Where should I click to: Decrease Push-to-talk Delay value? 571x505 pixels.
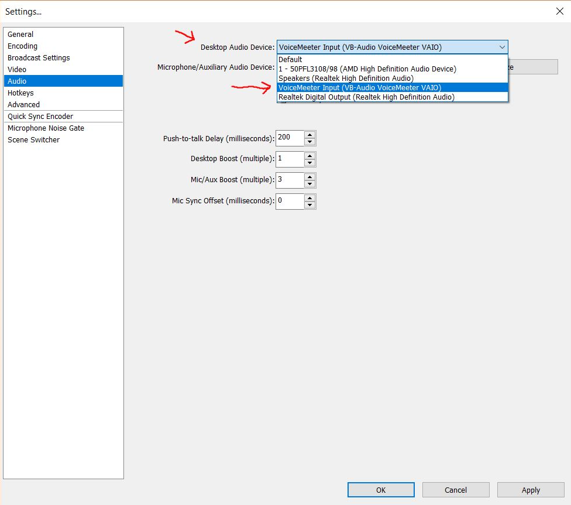pos(309,142)
